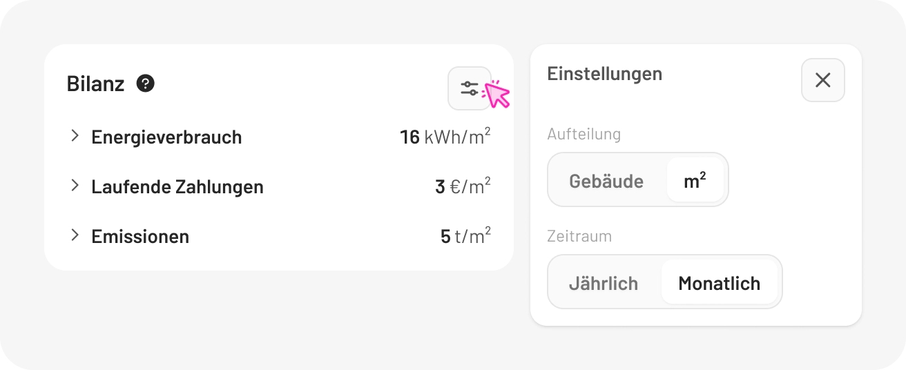906x370 pixels.
Task: Switch Aufteilung to Gebäude
Action: [x=606, y=181]
